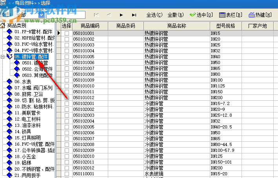
Task: Go to next record using the navigation arrow
Action: click(122, 15)
